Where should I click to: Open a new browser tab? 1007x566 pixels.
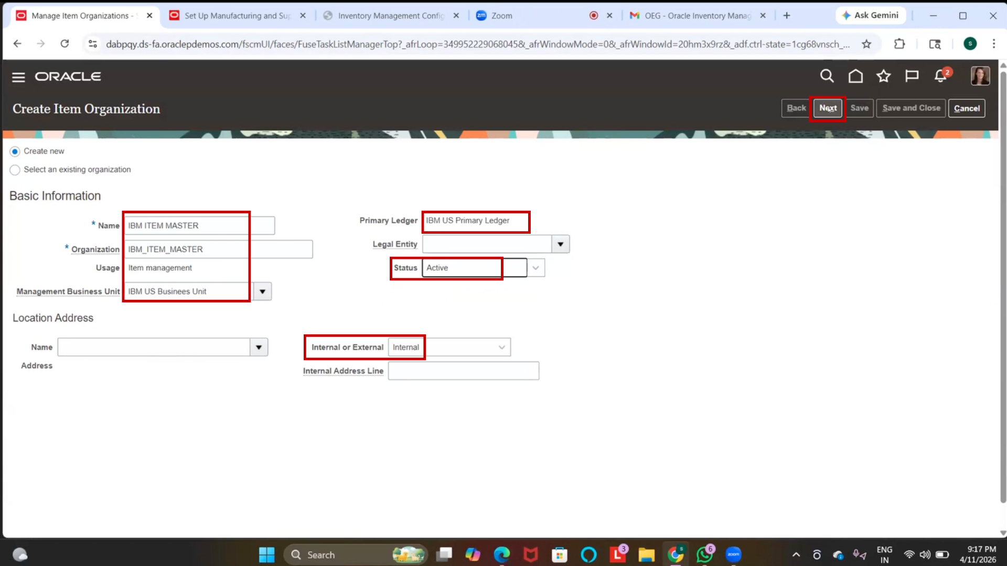tap(786, 16)
